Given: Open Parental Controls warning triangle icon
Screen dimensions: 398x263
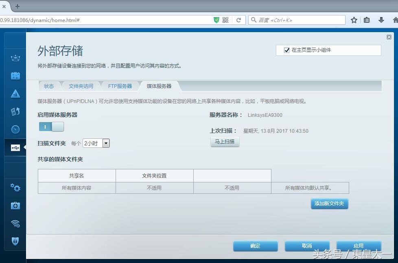Looking at the screenshot, I should pos(15,94).
